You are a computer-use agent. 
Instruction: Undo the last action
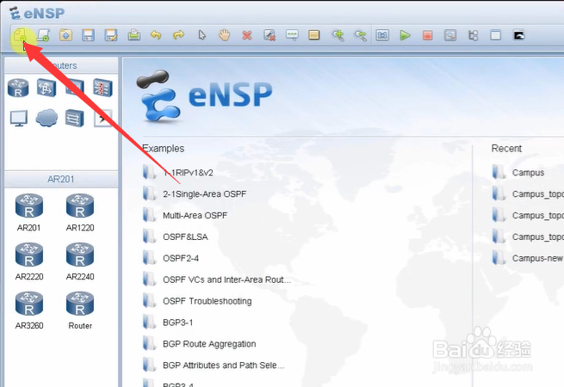pos(156,35)
